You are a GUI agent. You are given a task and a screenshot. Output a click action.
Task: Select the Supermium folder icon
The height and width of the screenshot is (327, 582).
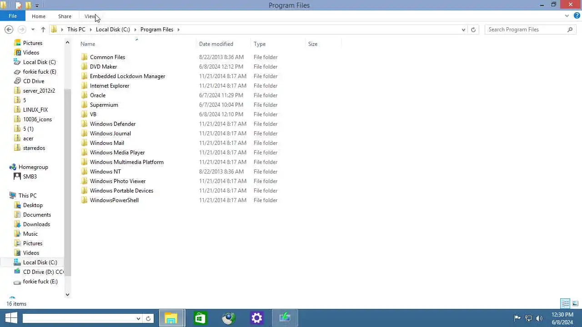pyautogui.click(x=84, y=105)
